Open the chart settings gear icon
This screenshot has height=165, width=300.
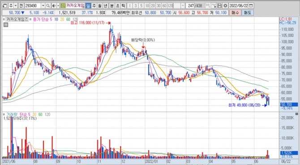(x=225, y=6)
